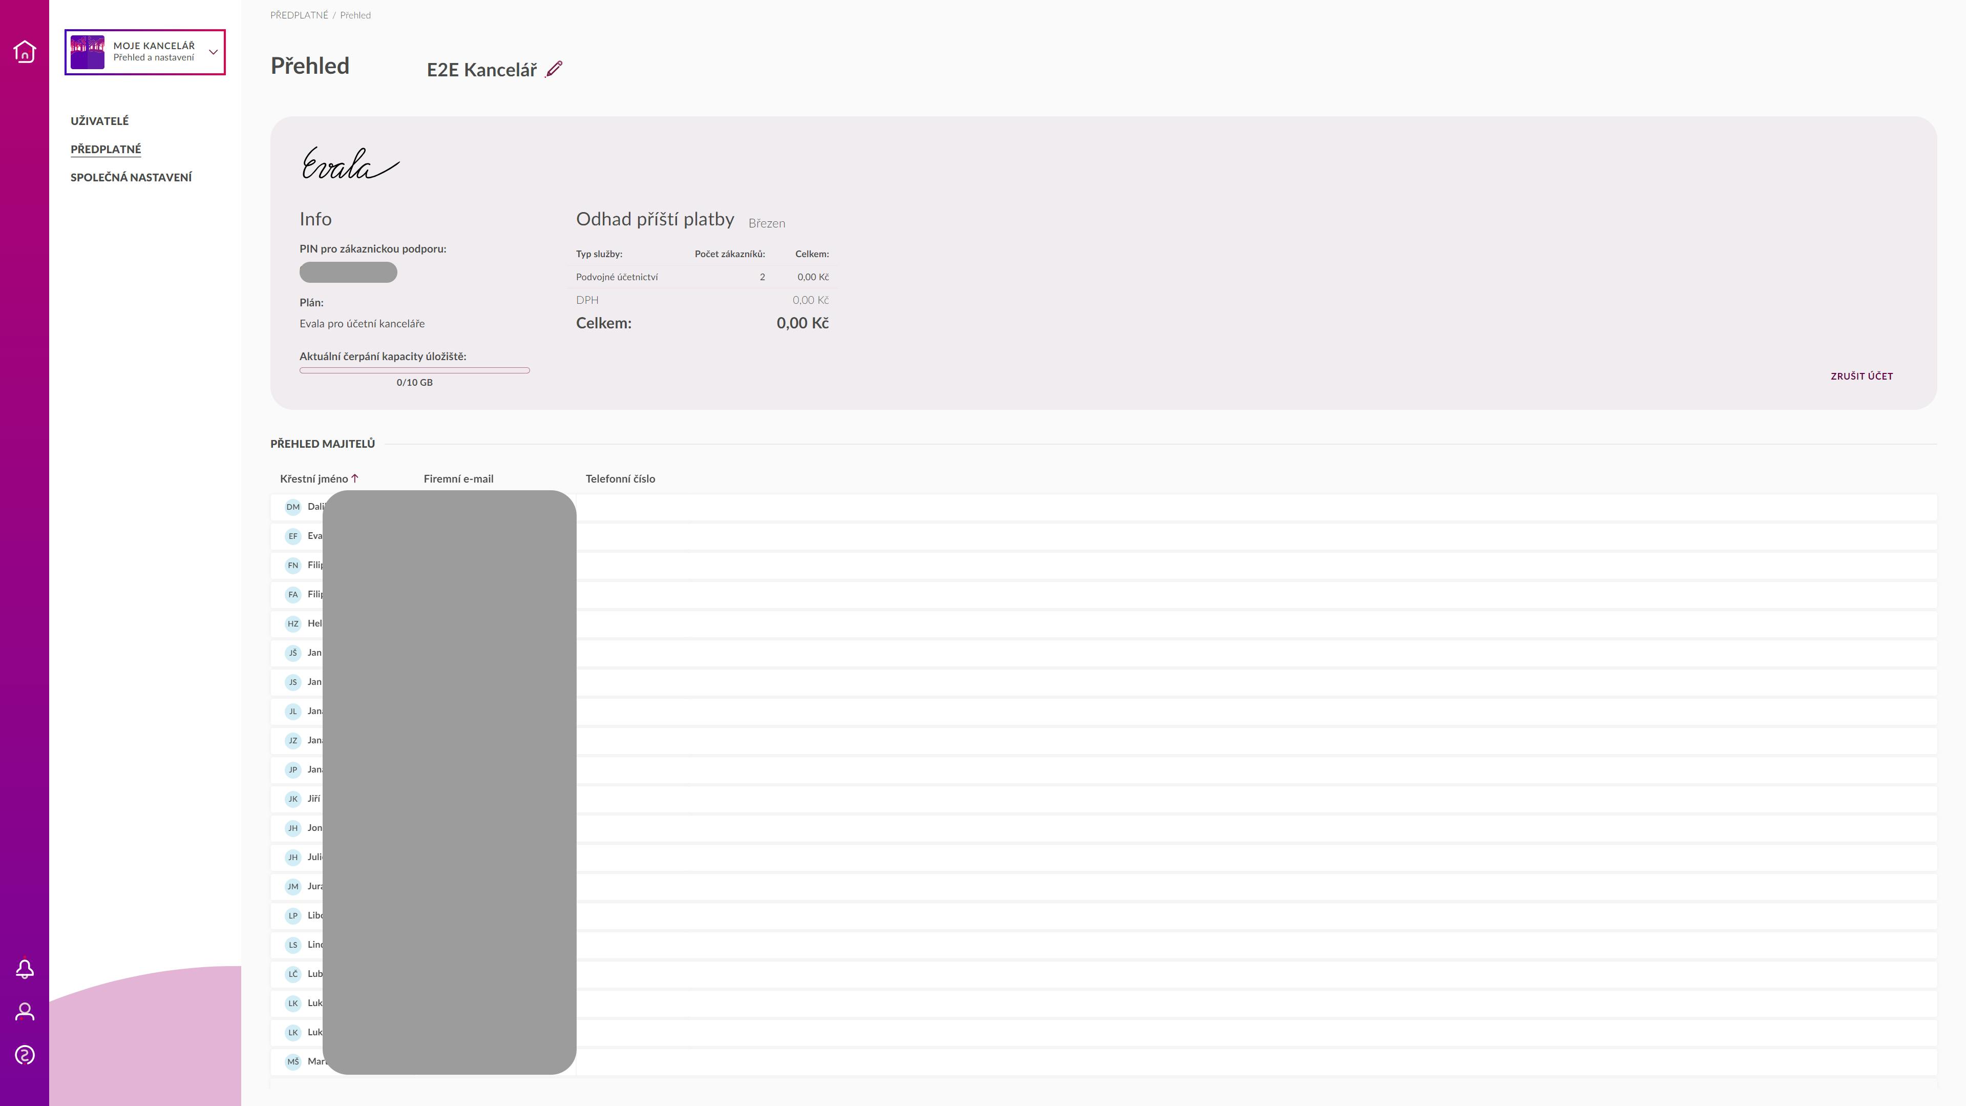Open the help question mark icon
The image size is (1966, 1106).
pos(25,1055)
